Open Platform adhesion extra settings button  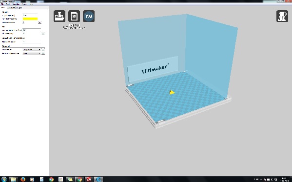[x=43, y=54]
